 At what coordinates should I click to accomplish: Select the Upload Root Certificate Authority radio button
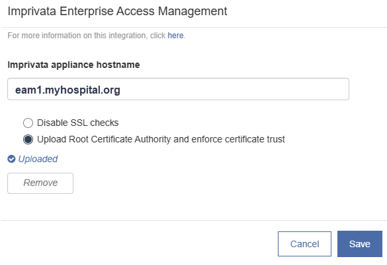click(x=28, y=140)
